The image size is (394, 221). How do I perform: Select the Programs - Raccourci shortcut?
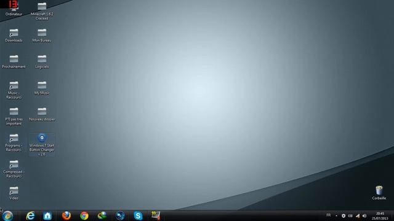tap(14, 142)
